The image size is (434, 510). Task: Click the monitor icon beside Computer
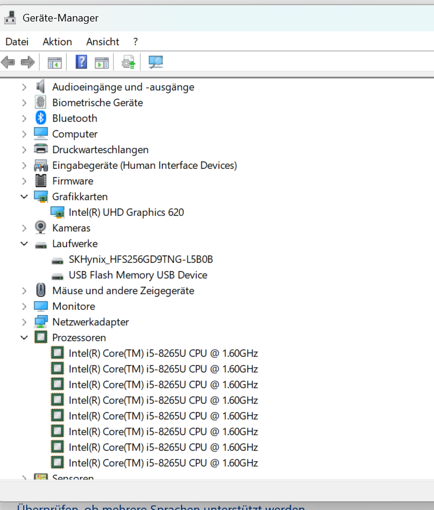pos(41,133)
